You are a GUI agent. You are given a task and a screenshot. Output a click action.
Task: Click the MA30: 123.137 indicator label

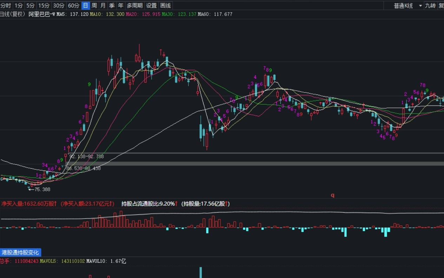tap(179, 14)
